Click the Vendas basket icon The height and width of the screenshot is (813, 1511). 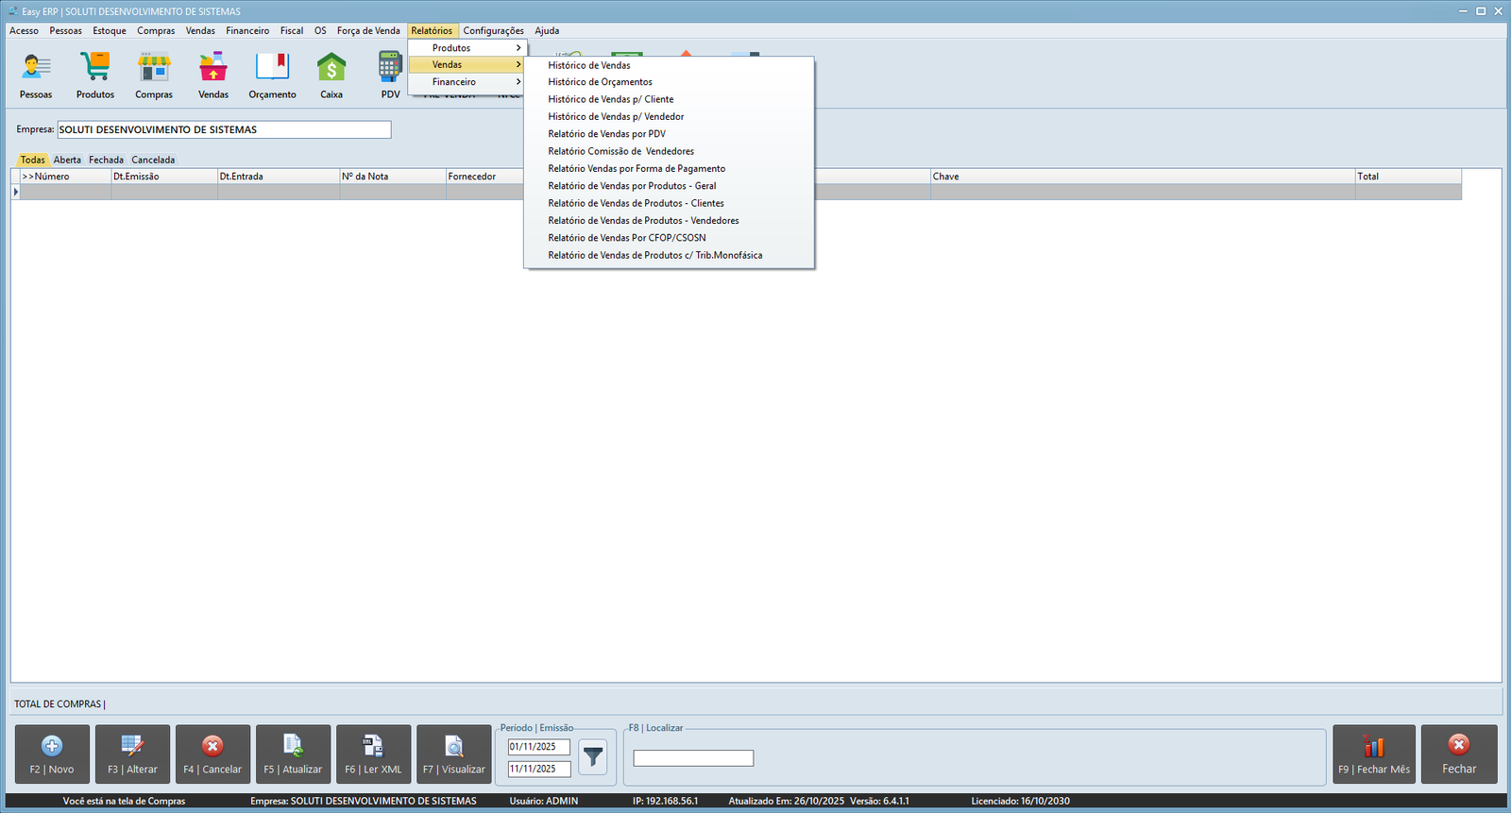click(x=213, y=70)
